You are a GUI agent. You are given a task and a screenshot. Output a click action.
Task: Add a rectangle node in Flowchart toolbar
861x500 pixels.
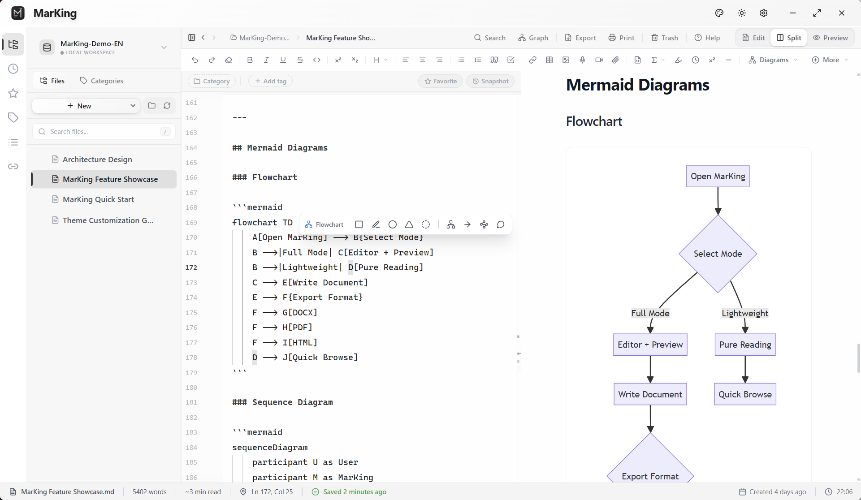click(359, 224)
